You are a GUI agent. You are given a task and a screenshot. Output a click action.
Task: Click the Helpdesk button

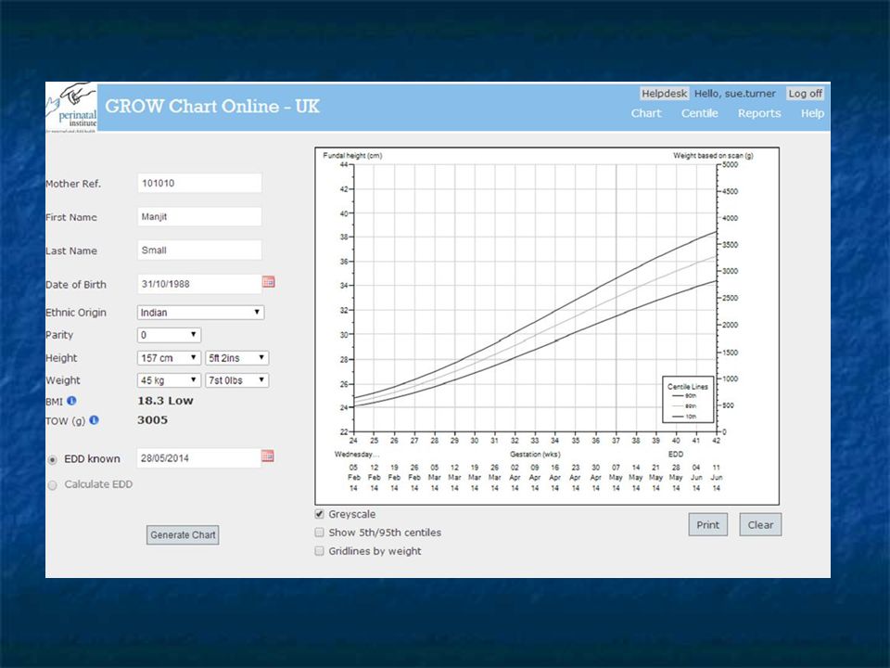[x=664, y=93]
